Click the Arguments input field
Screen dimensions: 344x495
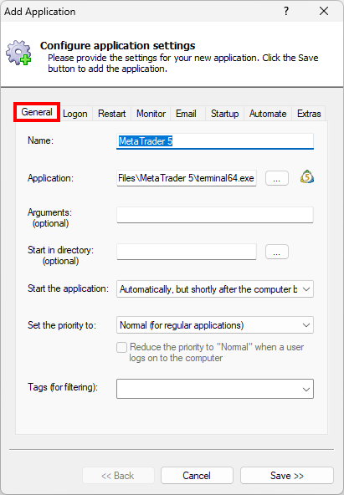[215, 215]
